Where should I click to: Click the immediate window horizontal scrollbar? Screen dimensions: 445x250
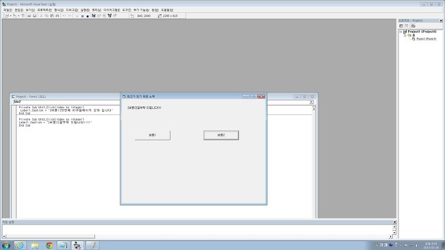click(x=50, y=236)
